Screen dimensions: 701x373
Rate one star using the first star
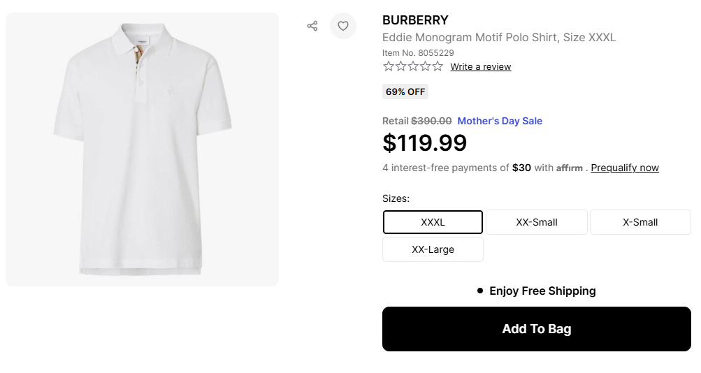(389, 66)
